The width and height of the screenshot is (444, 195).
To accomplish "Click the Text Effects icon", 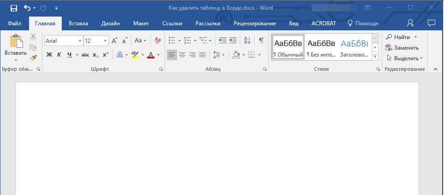I will [x=119, y=55].
